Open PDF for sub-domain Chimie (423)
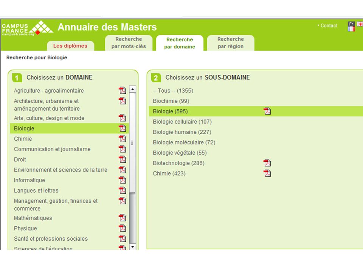 coord(267,173)
